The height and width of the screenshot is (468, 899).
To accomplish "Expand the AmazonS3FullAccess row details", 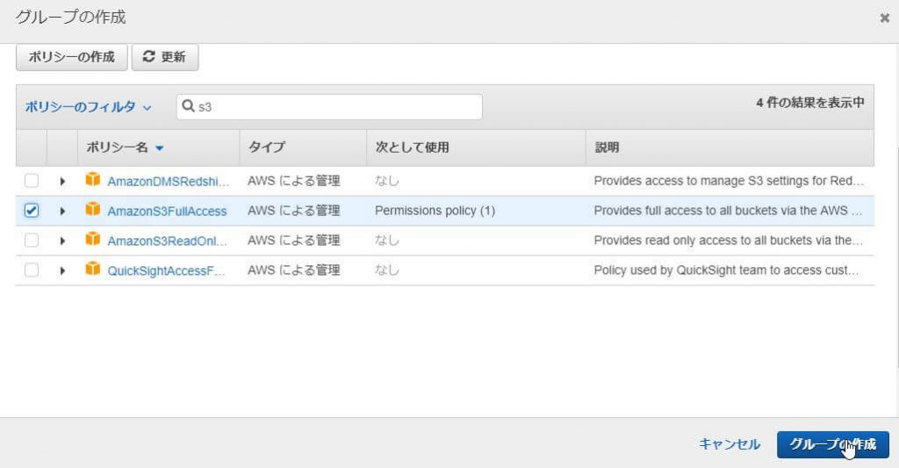I will [62, 211].
